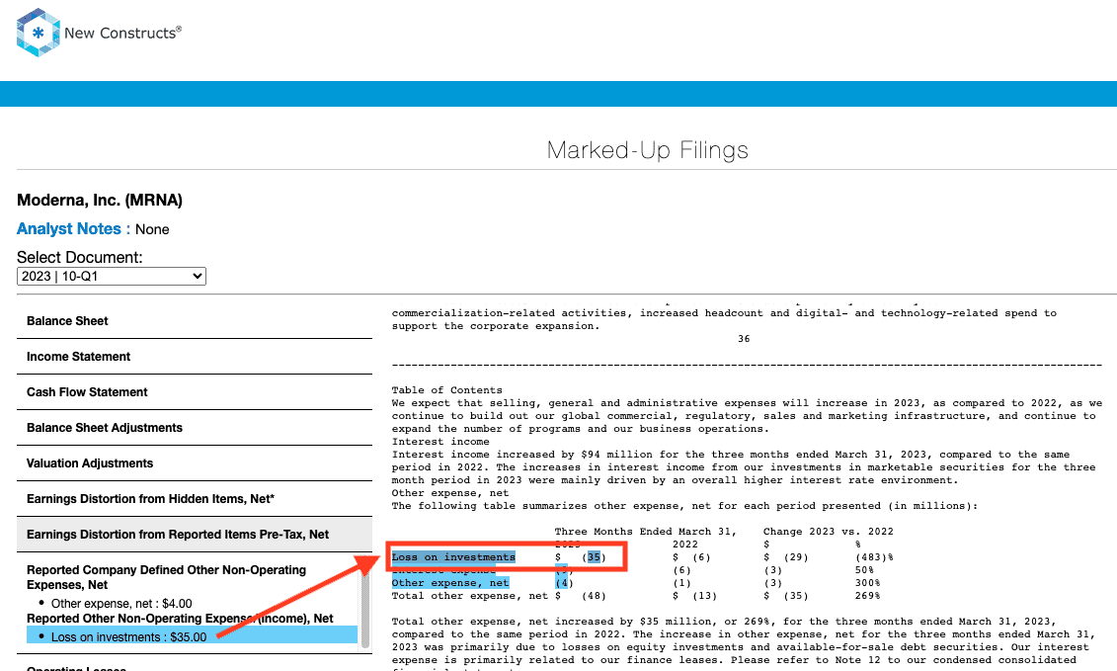The height and width of the screenshot is (671, 1117).
Task: Click the 'Three Months Ended March 31,' column header
Action: pyautogui.click(x=645, y=532)
